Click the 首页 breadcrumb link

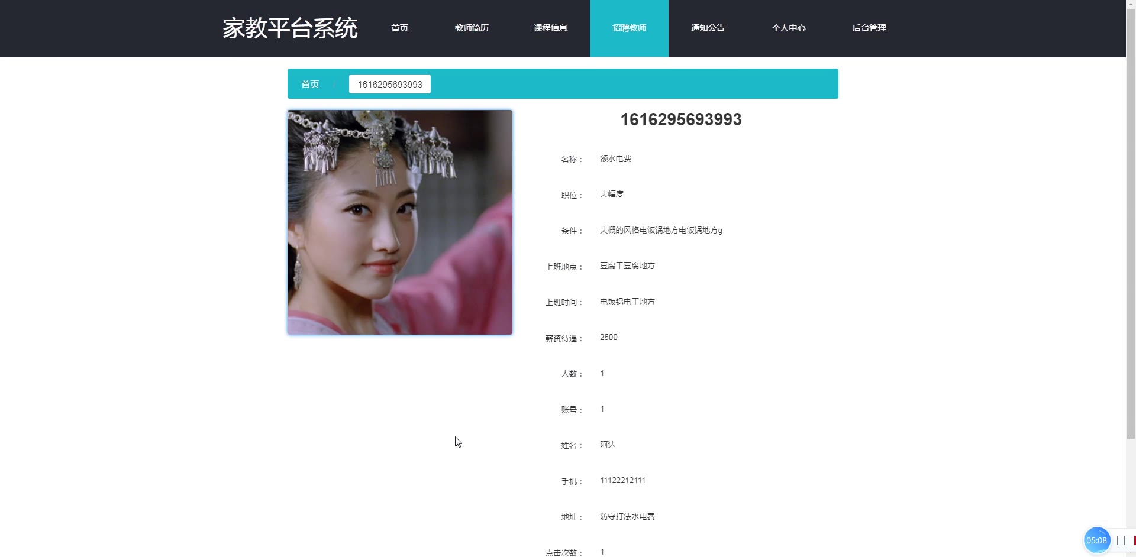click(x=310, y=84)
